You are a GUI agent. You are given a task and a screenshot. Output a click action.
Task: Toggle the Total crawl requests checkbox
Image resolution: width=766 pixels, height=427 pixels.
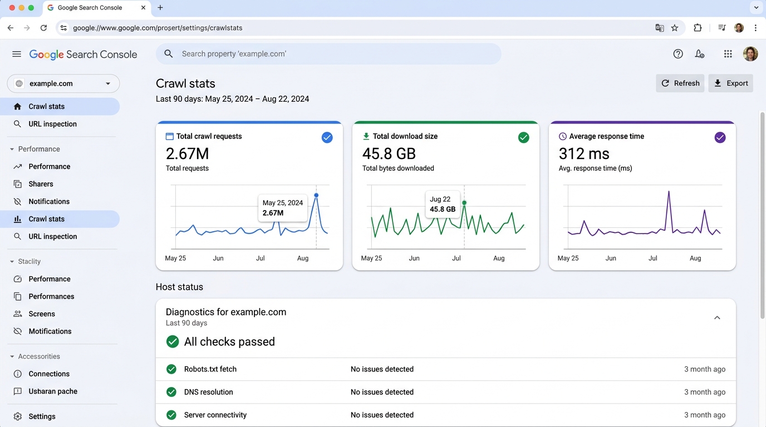[x=327, y=137]
